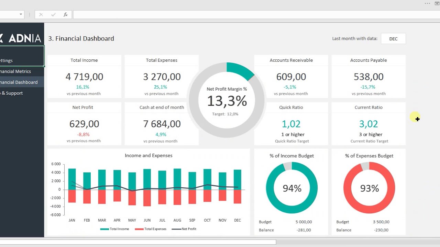Click inside the formula bar input

254,14
